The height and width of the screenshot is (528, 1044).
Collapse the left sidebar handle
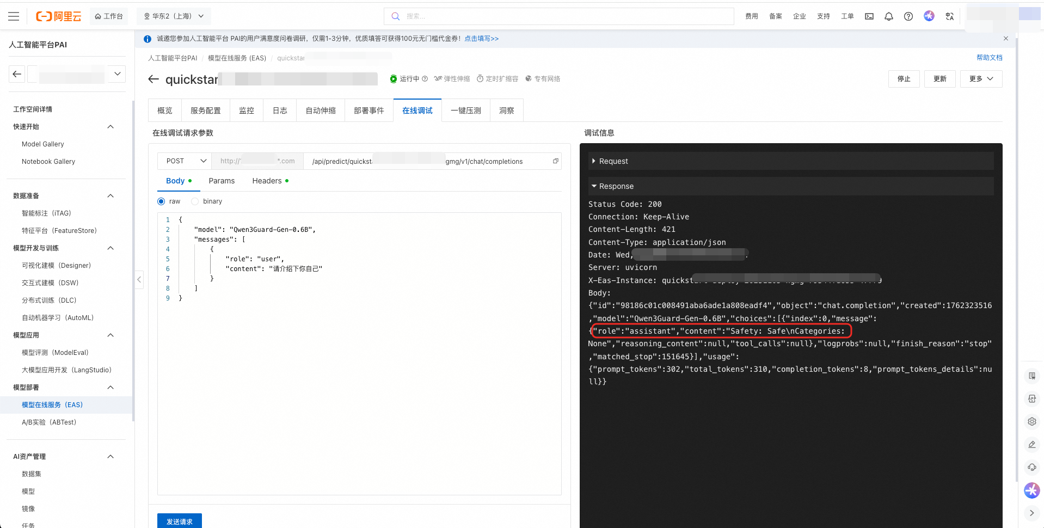139,280
